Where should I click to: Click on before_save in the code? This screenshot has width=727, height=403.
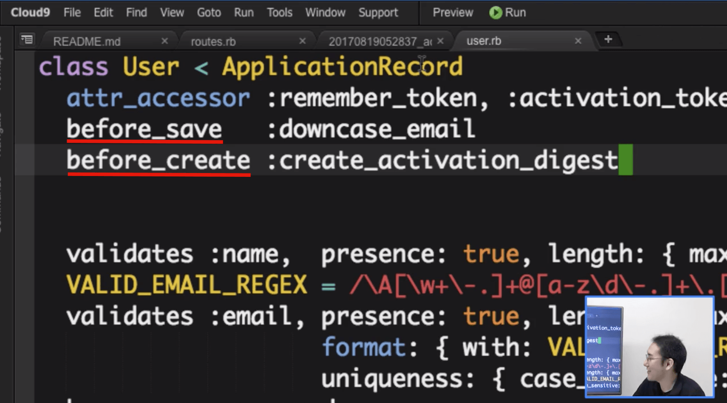(x=144, y=129)
